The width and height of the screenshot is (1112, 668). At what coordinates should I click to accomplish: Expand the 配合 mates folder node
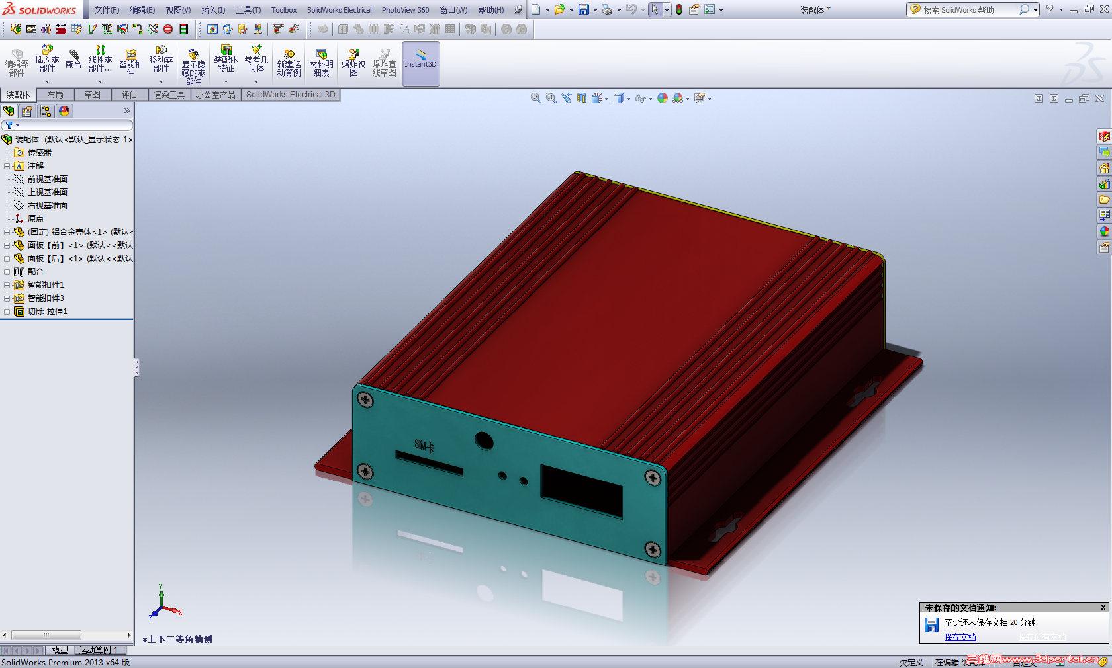point(7,272)
